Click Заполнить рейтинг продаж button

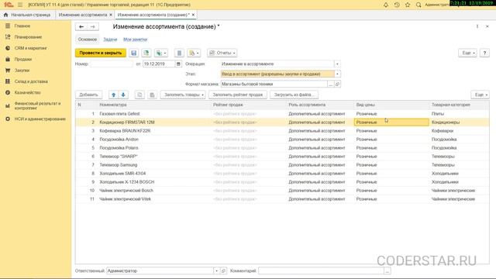tap(238, 95)
